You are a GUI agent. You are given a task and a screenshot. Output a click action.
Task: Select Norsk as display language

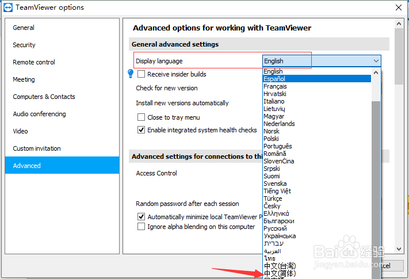pyautogui.click(x=316, y=131)
